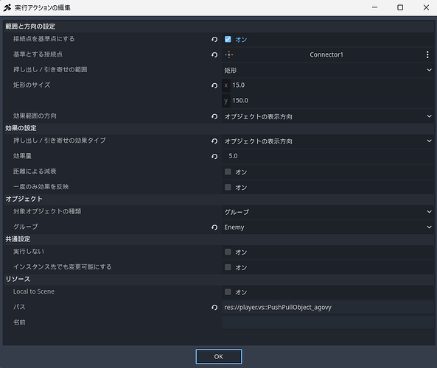The width and height of the screenshot is (437, 368).
Task: Click revert icon beside グループ Enemy
Action: (x=214, y=227)
